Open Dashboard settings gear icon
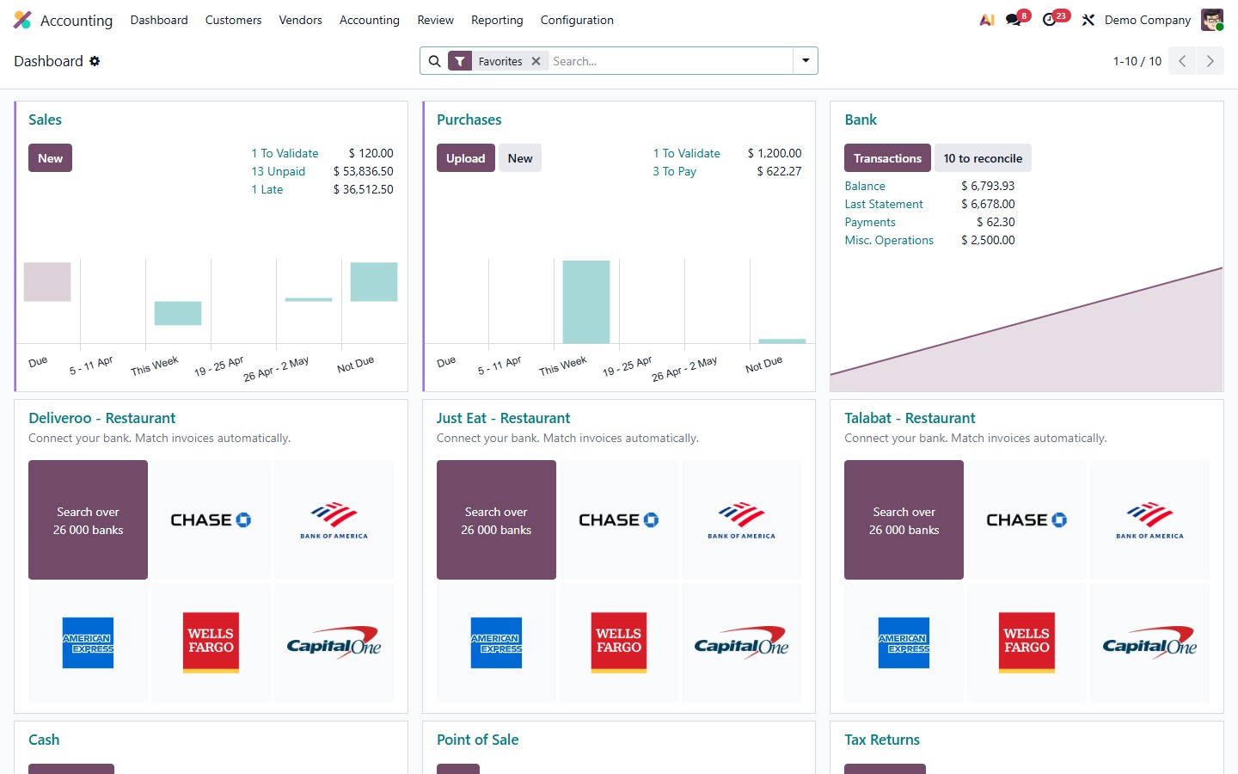Image resolution: width=1238 pixels, height=774 pixels. [x=95, y=61]
